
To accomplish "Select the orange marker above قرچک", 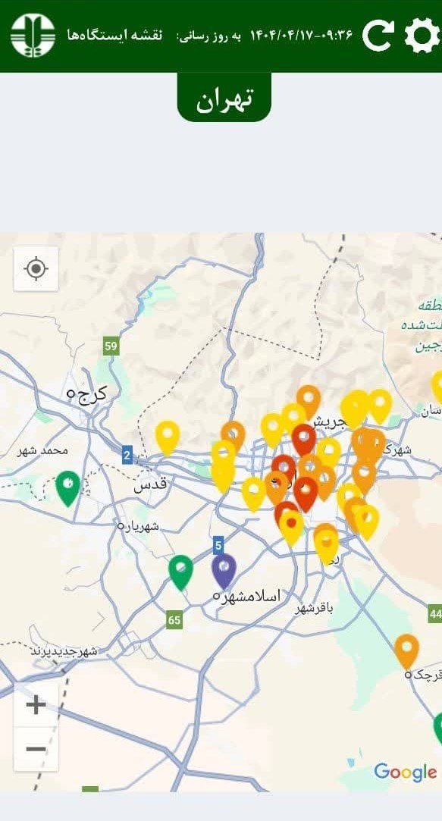I will tap(406, 651).
